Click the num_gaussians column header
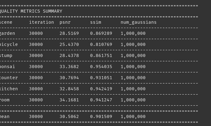Image resolution: width=211 pixels, height=126 pixels. [x=139, y=22]
